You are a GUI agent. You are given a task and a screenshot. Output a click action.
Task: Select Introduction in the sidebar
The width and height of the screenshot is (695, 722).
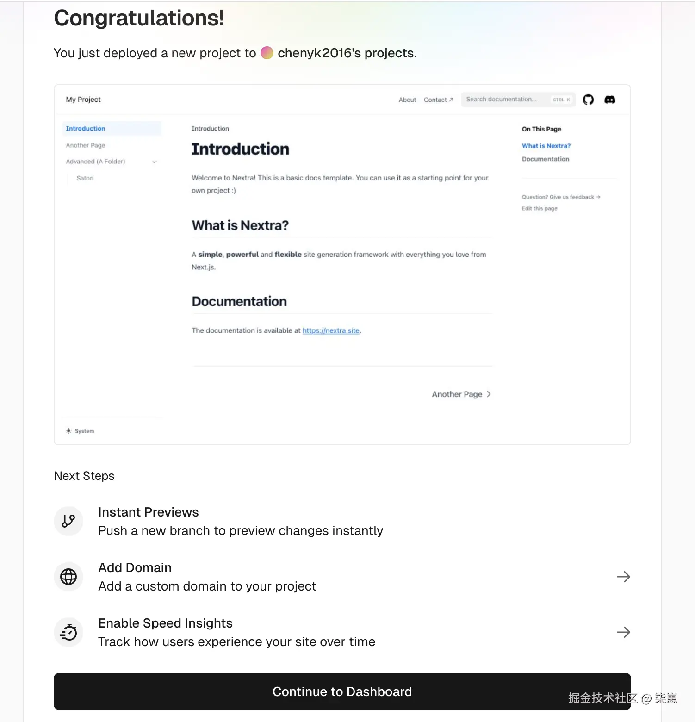pos(86,129)
